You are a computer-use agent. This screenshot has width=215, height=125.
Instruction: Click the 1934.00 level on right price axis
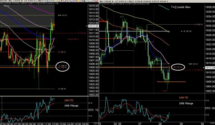pyautogui.click(x=210, y=16)
